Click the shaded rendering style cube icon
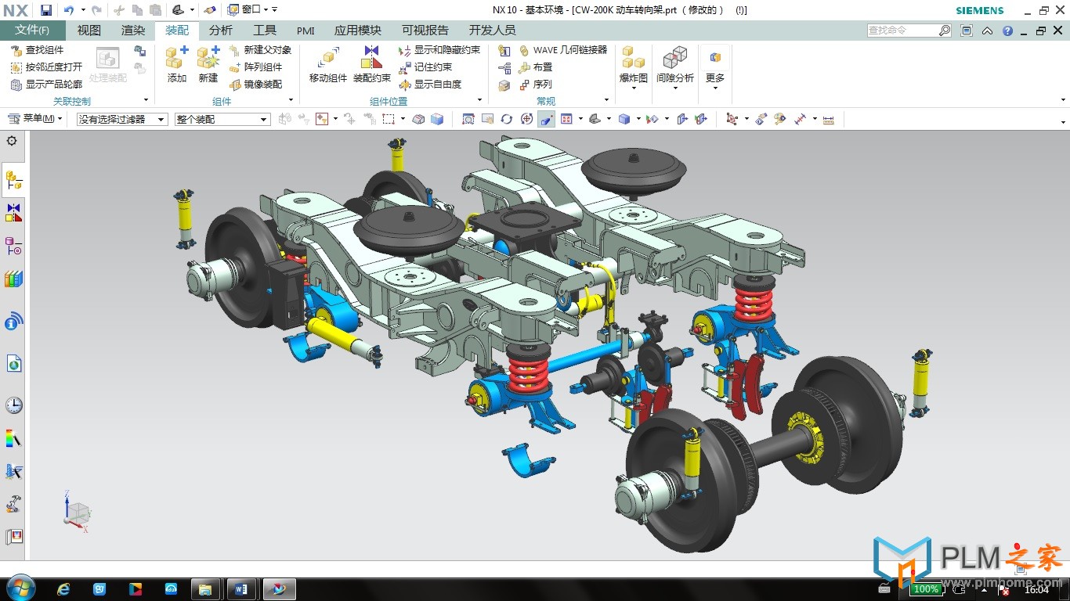The width and height of the screenshot is (1070, 601). click(x=624, y=119)
